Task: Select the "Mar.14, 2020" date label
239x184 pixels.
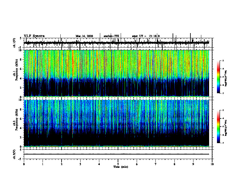Action: (84, 36)
